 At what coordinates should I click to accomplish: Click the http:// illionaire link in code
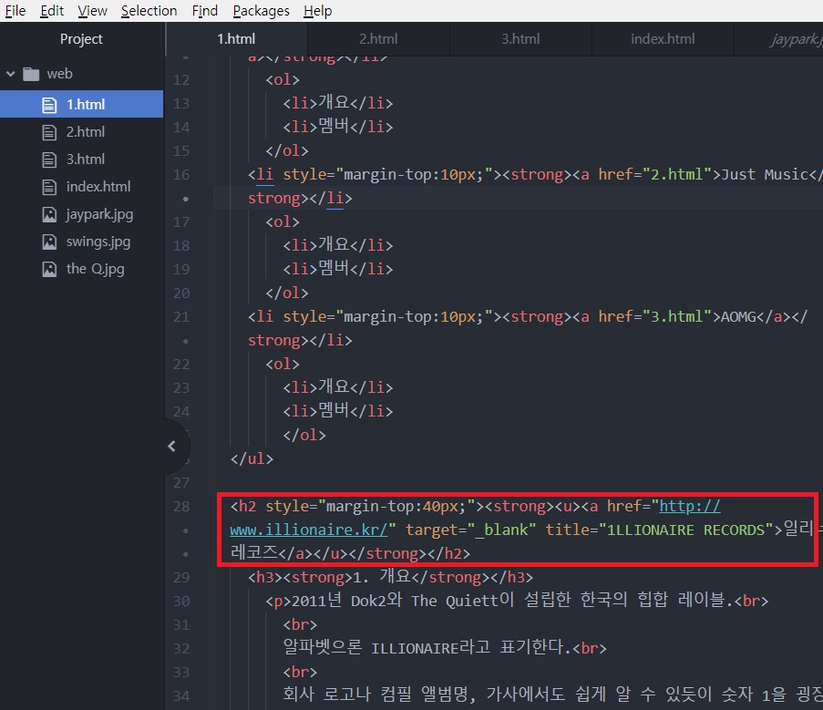(690, 507)
